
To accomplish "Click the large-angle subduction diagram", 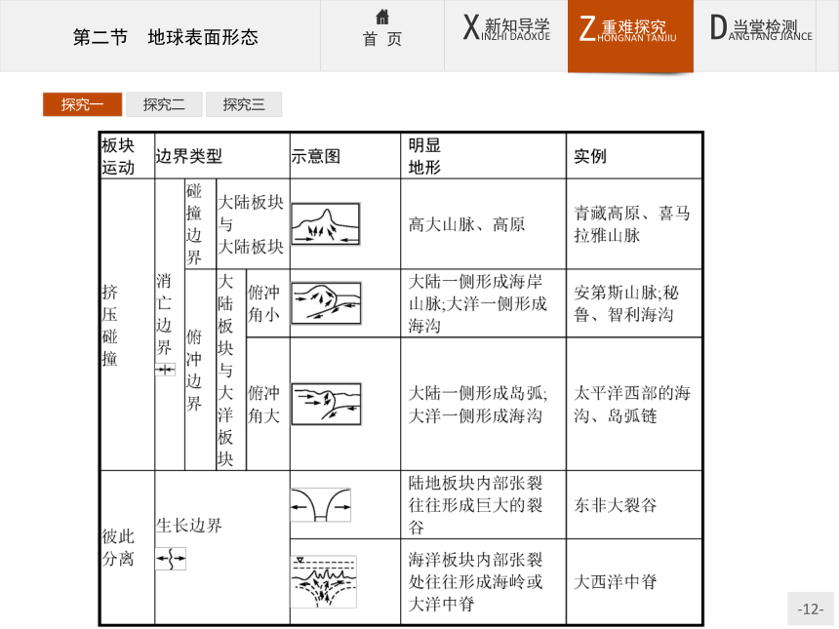I will [326, 404].
